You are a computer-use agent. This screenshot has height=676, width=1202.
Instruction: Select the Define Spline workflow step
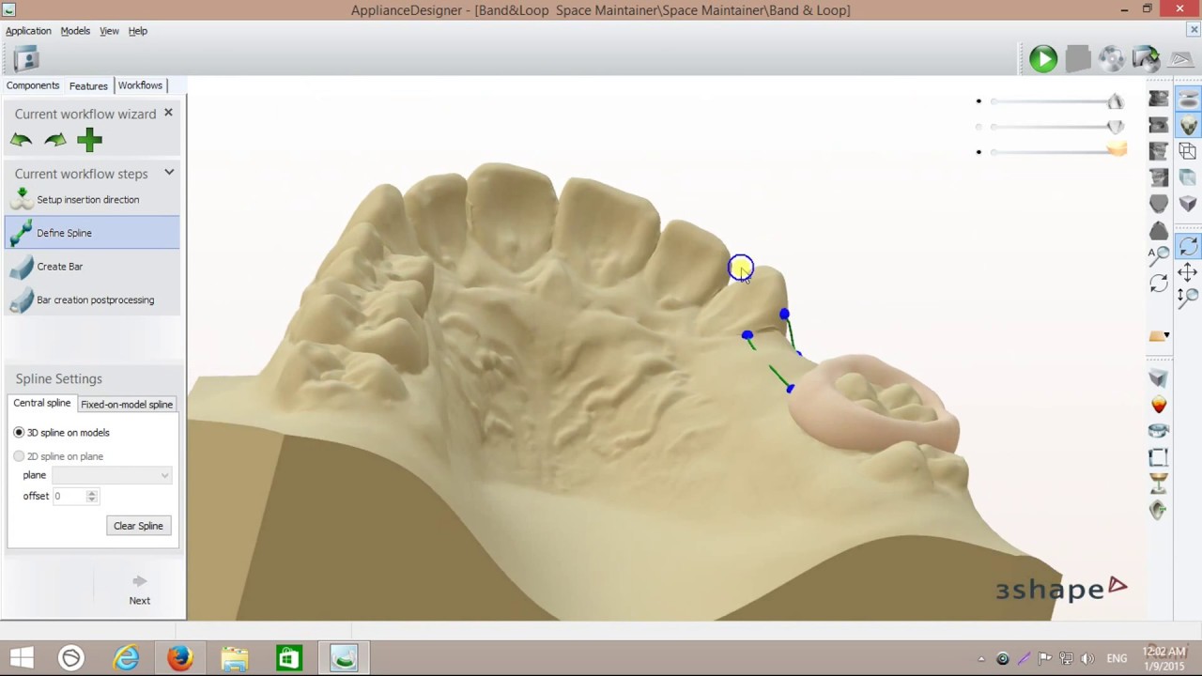click(92, 233)
